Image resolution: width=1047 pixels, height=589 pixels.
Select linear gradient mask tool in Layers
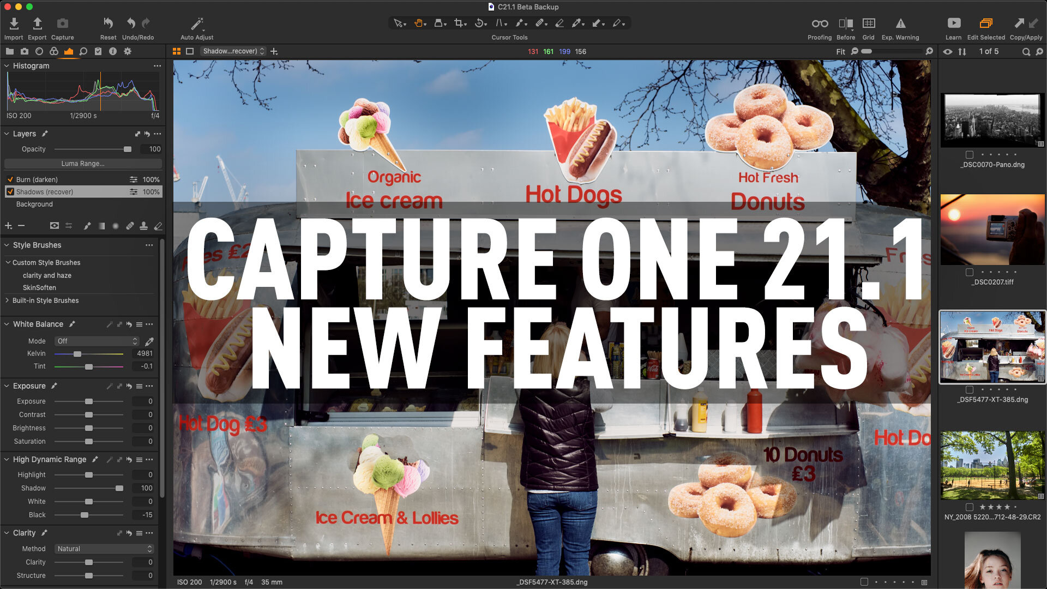(x=101, y=226)
